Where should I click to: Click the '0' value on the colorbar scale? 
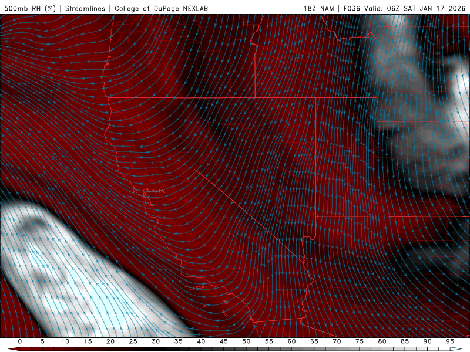20,341
